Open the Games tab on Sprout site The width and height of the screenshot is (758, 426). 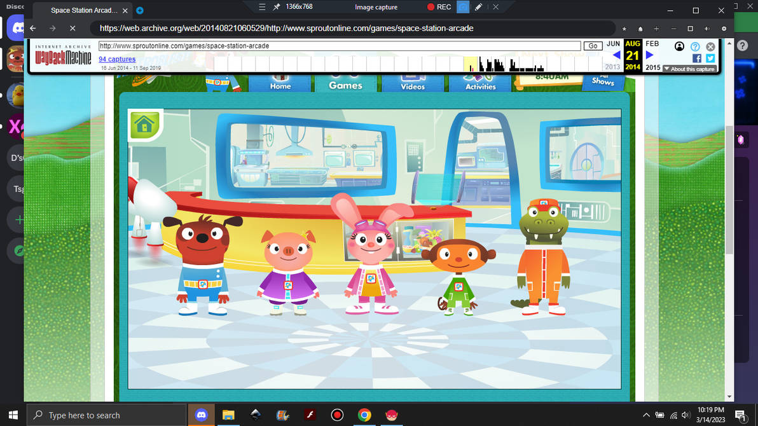(346, 83)
